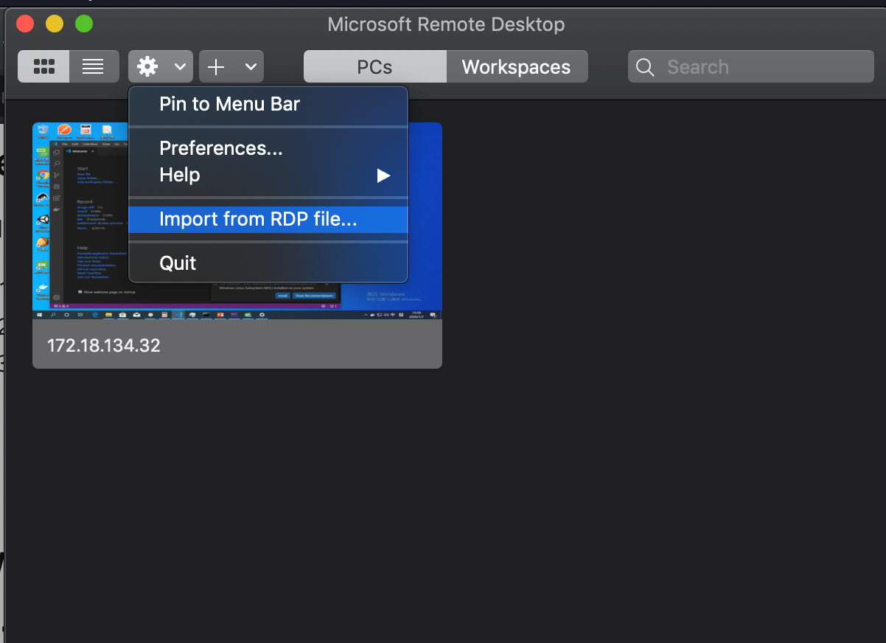Switch to the Workspaces tab

tap(516, 67)
